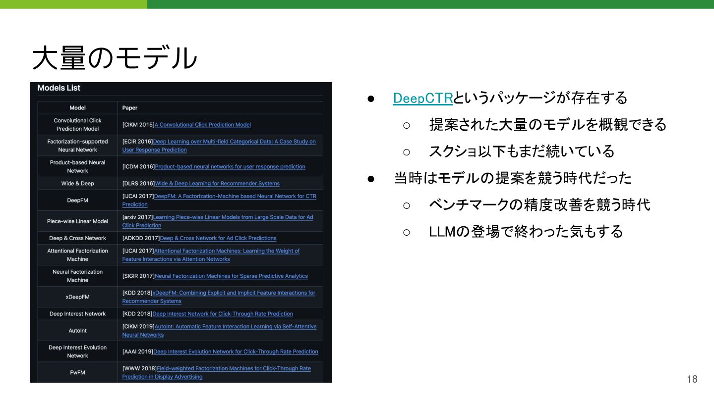The height and width of the screenshot is (401, 714).
Task: Select the 'Piece-wise Linear Model' cell
Action: (x=78, y=221)
